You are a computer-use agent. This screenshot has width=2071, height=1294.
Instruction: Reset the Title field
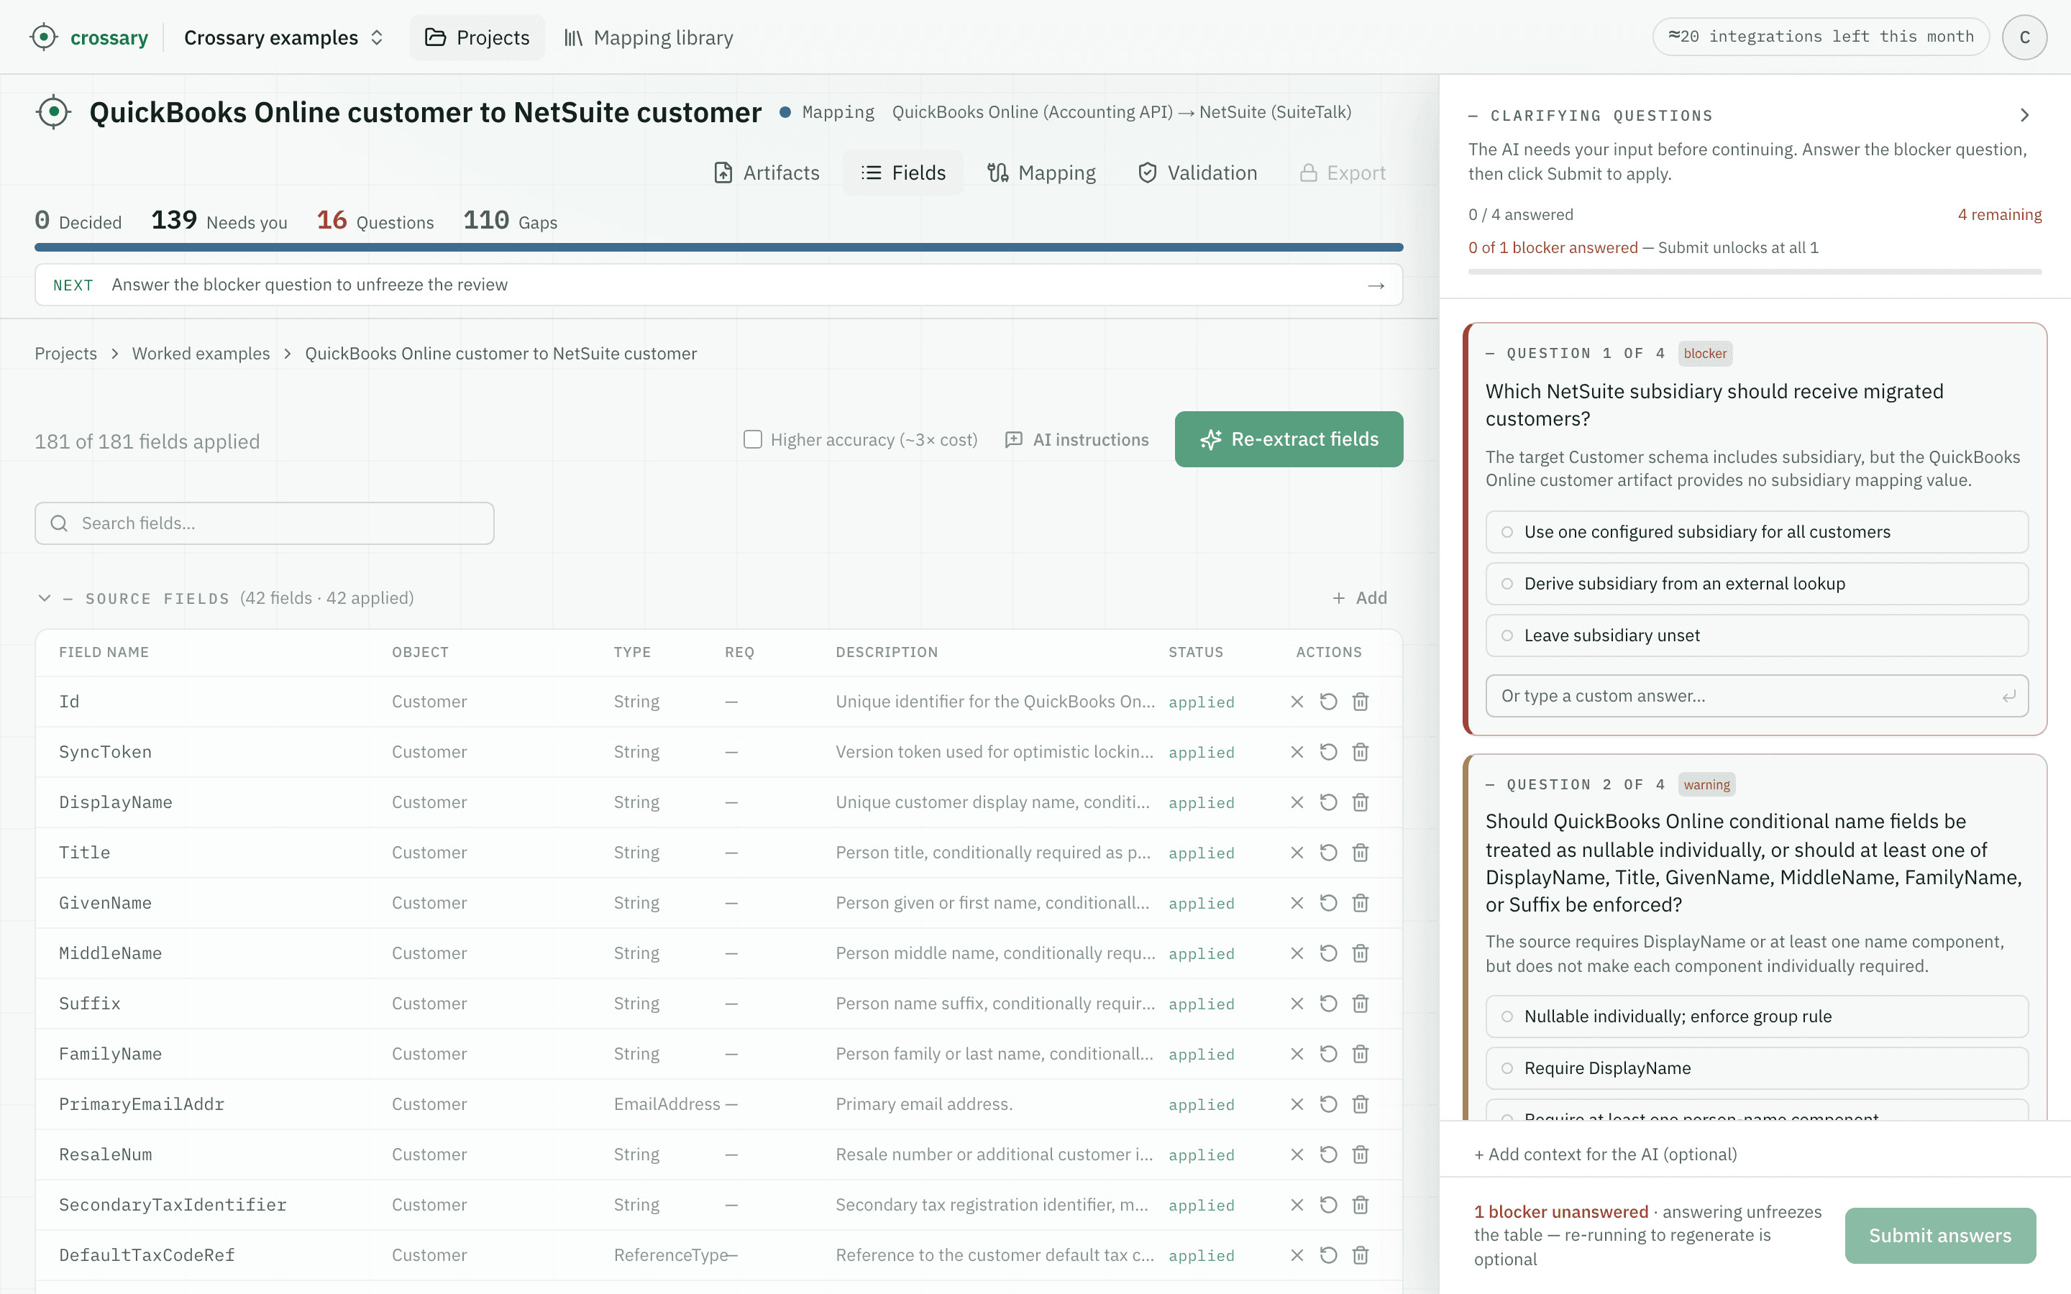[1328, 853]
